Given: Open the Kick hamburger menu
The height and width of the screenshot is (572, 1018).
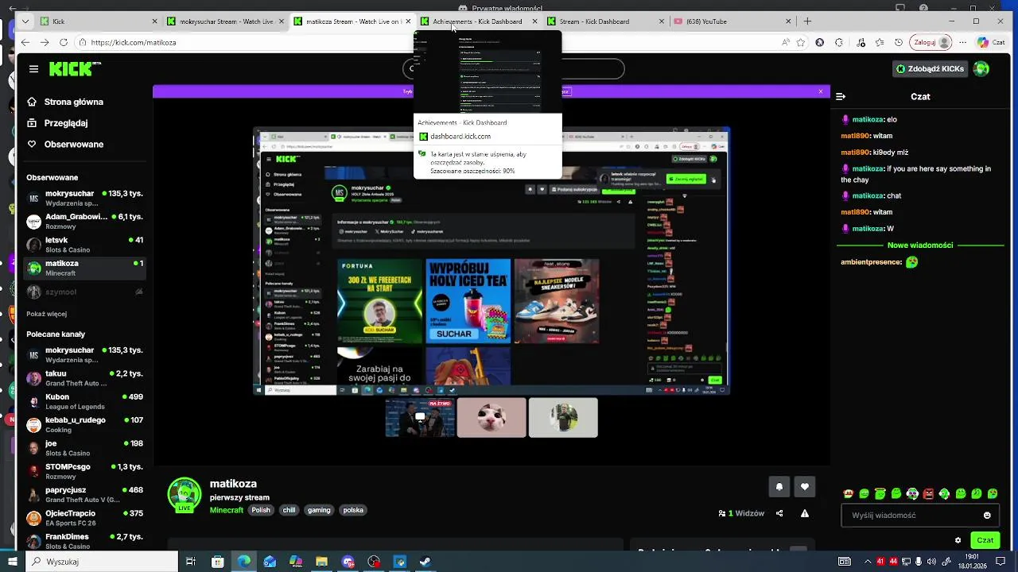Looking at the screenshot, I should click(33, 69).
